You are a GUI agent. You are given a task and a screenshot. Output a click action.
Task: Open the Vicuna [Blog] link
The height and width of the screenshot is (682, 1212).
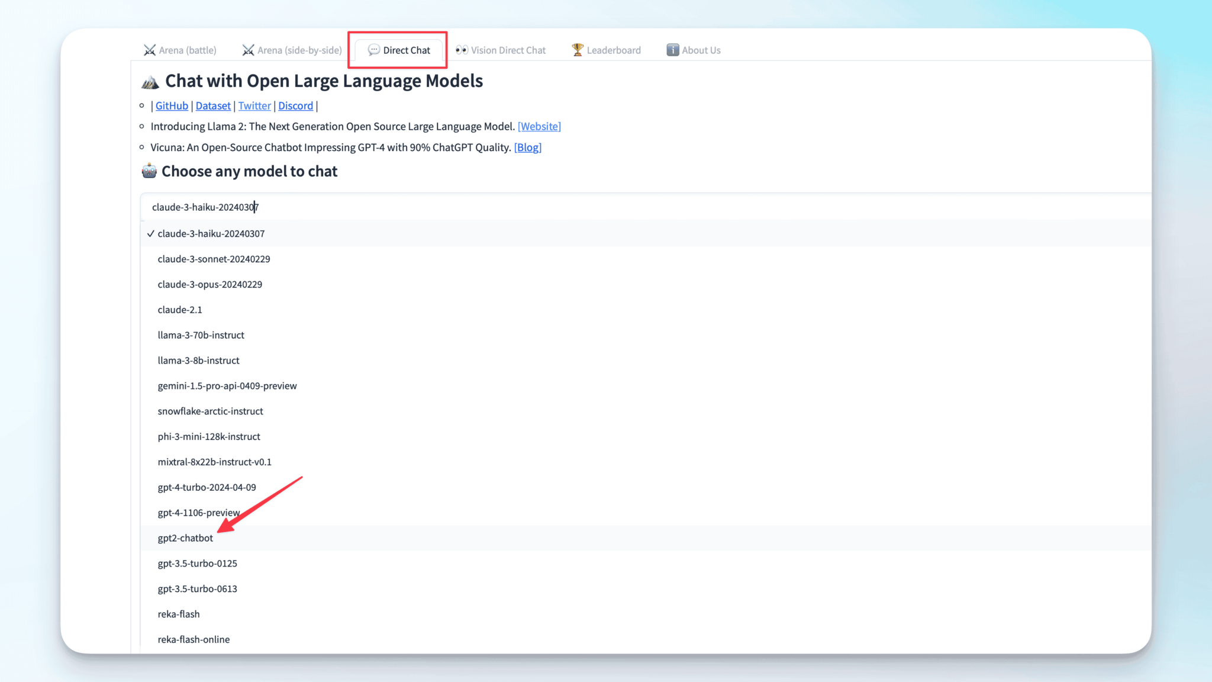tap(527, 147)
